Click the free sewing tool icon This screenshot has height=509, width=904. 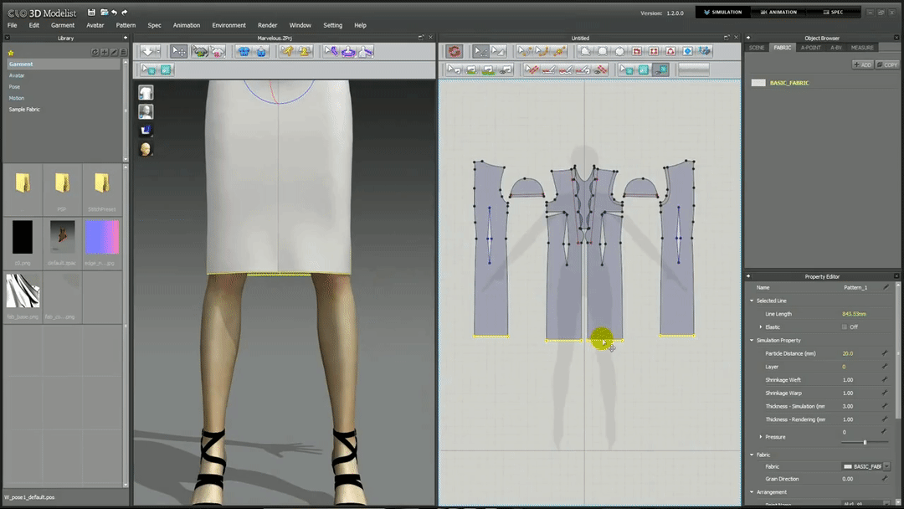pos(566,69)
